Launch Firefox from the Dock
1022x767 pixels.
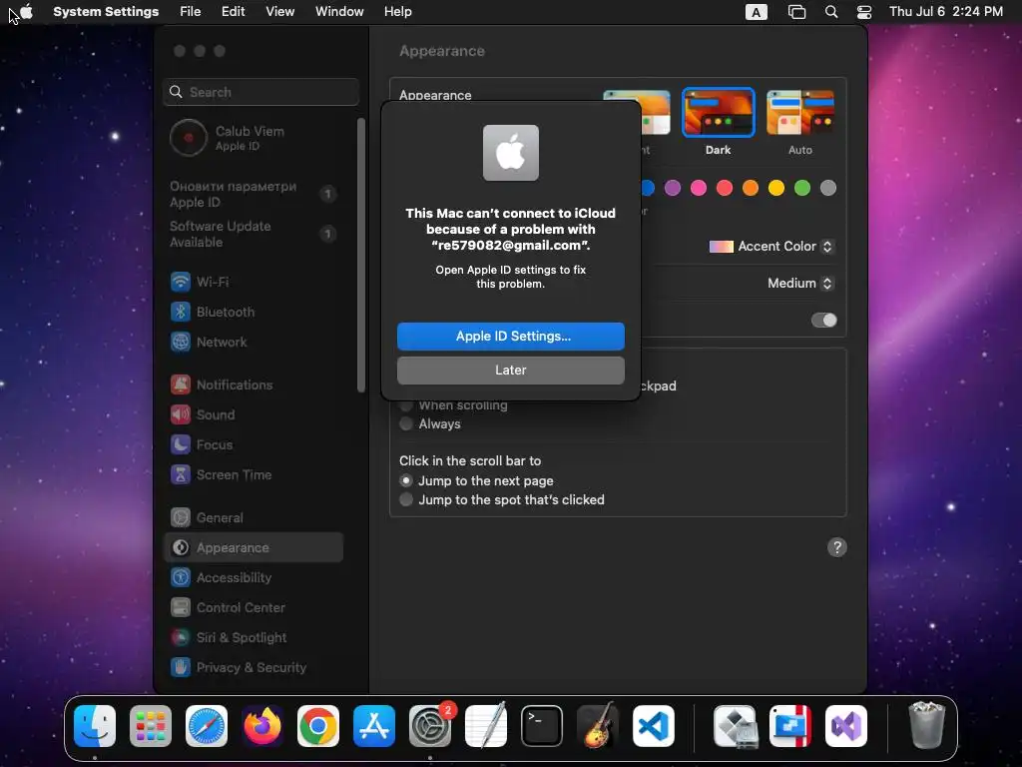[x=262, y=726]
